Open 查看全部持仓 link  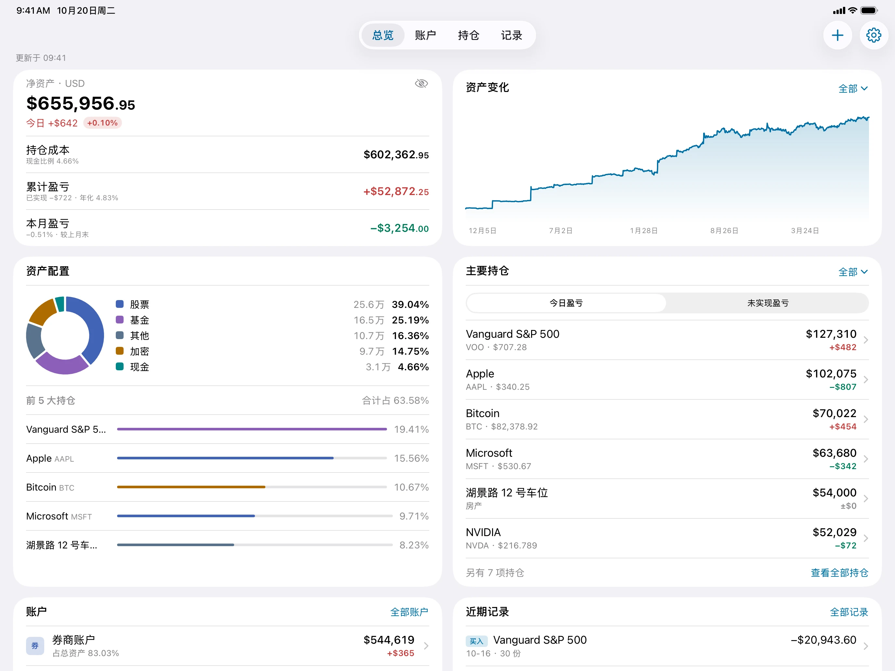coord(840,573)
